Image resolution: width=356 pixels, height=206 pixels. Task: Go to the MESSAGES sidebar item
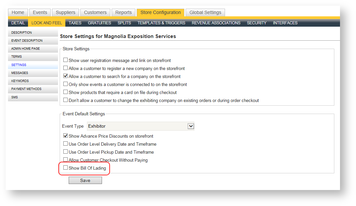pos(20,73)
